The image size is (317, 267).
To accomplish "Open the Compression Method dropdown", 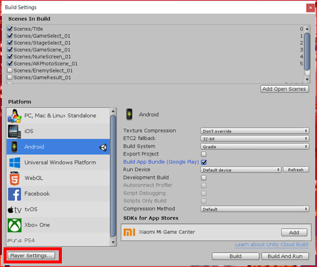I will (255, 209).
